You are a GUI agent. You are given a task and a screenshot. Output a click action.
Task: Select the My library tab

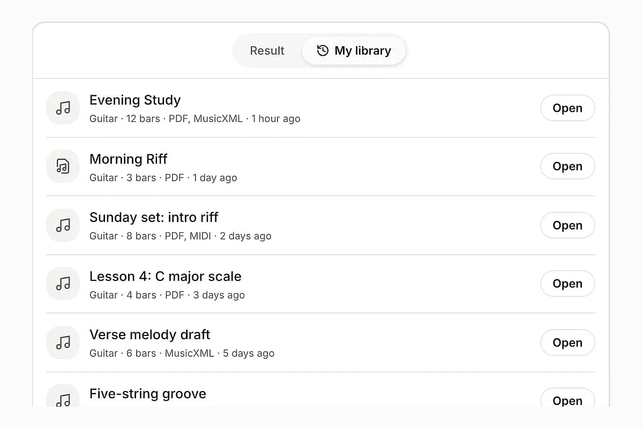[354, 51]
